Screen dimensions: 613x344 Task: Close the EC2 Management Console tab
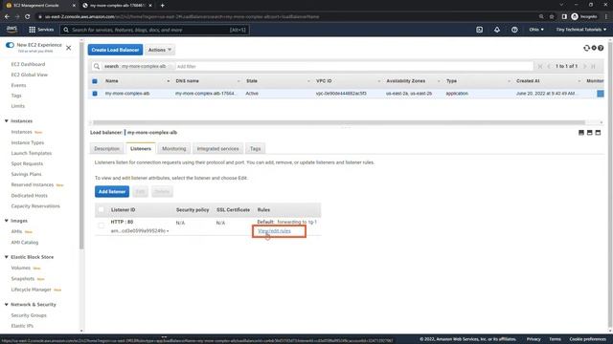74,6
